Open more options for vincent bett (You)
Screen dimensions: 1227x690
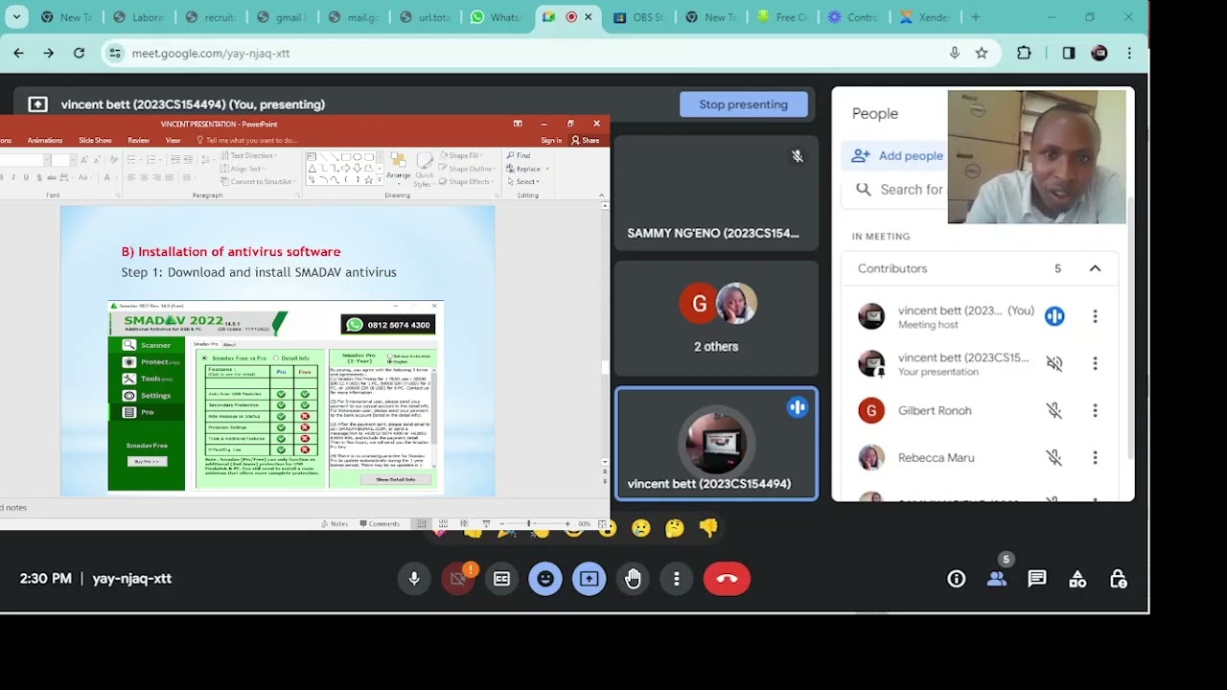point(1095,316)
